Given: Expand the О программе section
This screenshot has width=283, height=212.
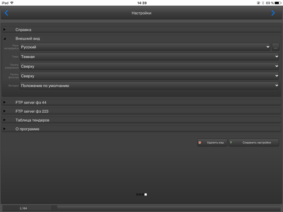Looking at the screenshot, I should (141, 129).
